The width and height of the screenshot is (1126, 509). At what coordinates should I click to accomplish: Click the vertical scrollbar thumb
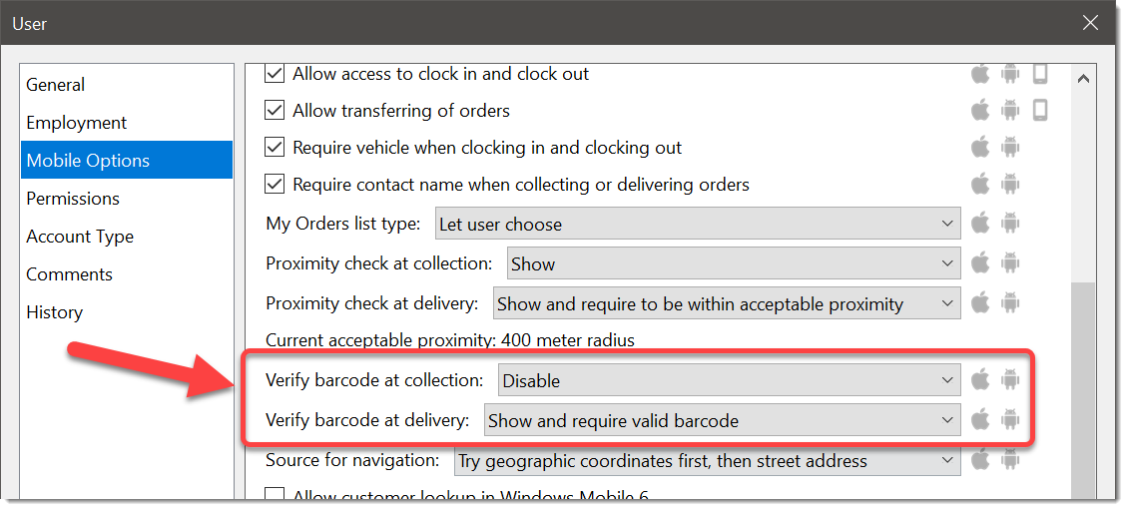click(1084, 391)
